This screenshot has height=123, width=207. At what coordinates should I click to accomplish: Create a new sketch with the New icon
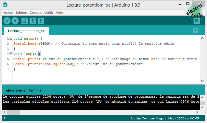click(x=24, y=21)
